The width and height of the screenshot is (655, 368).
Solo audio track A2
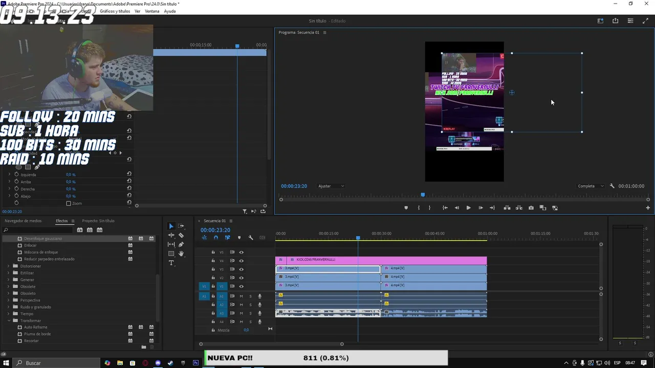pos(250,305)
